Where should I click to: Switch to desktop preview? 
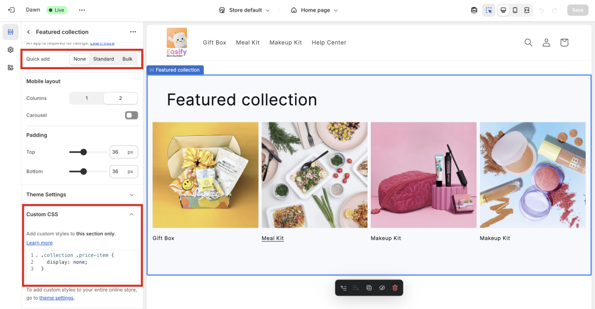pyautogui.click(x=503, y=10)
